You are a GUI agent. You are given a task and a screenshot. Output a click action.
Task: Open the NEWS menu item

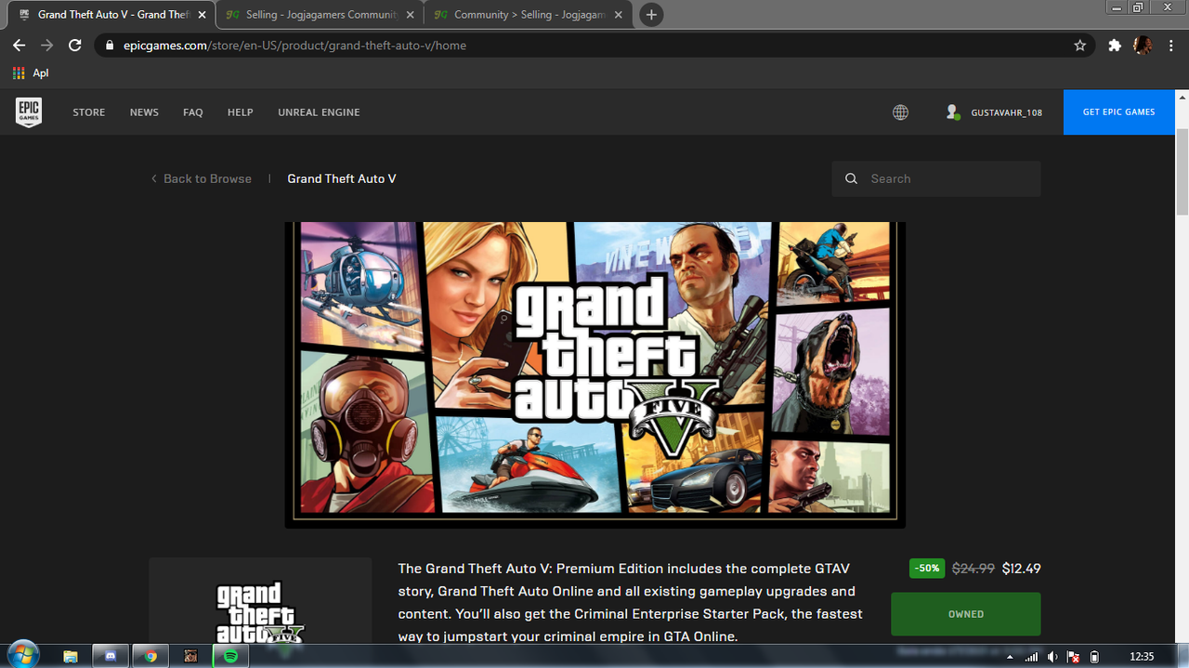(x=144, y=112)
